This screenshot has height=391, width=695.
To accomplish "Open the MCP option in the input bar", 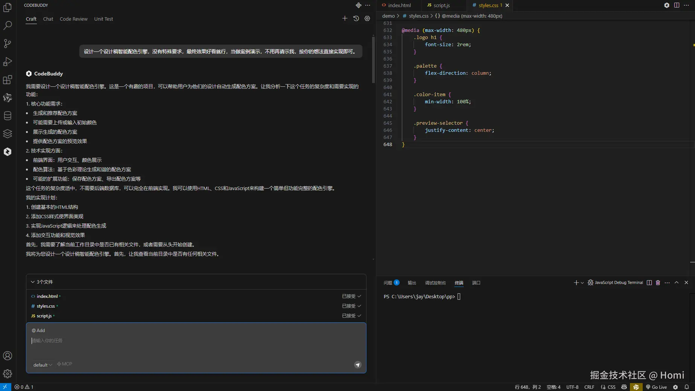I will [64, 364].
